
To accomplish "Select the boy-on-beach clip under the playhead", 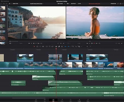I will 55,58.
